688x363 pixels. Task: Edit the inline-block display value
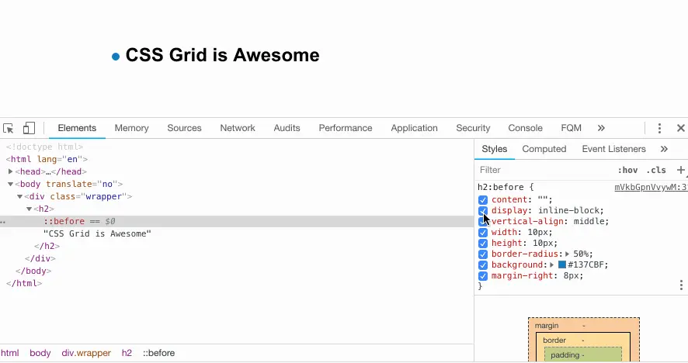coord(568,210)
